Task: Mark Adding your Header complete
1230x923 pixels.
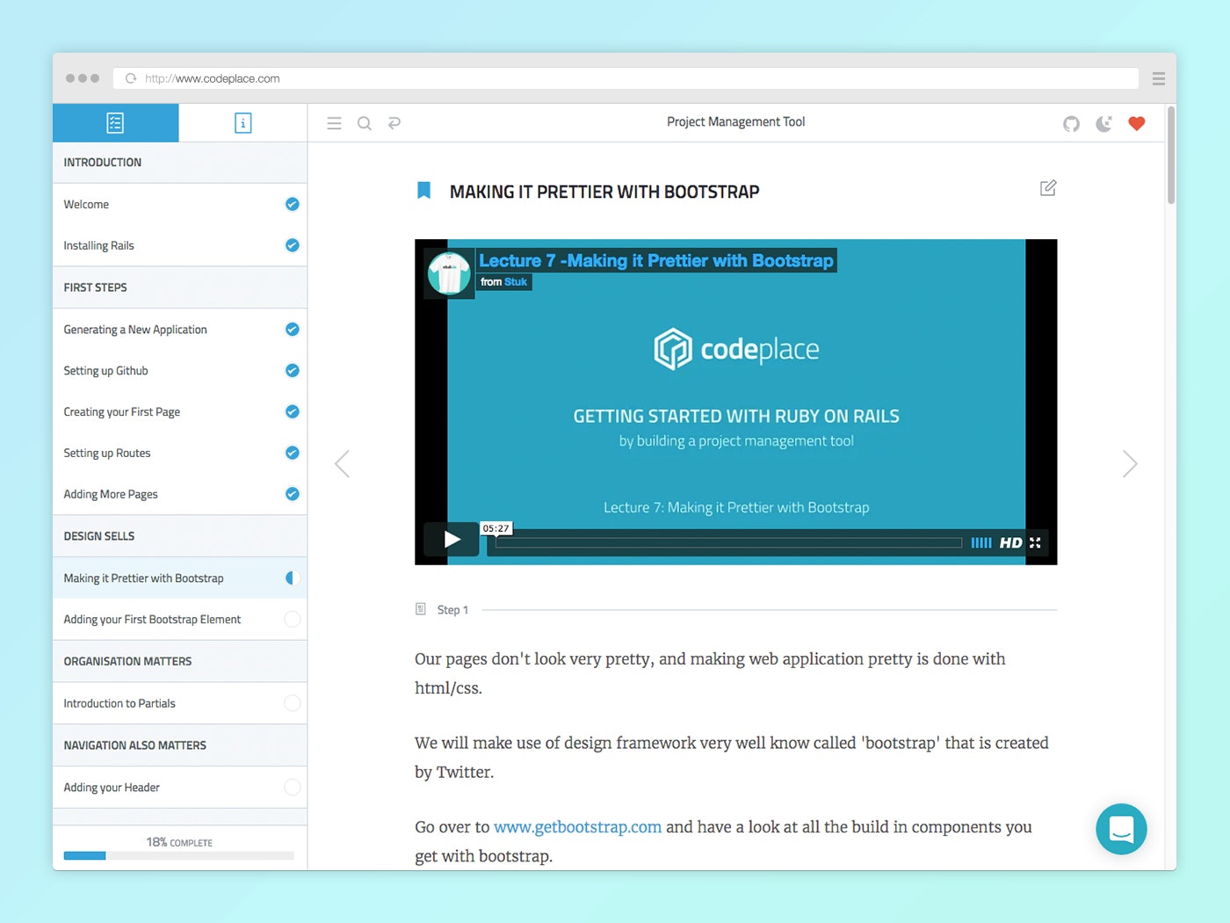Action: tap(293, 787)
